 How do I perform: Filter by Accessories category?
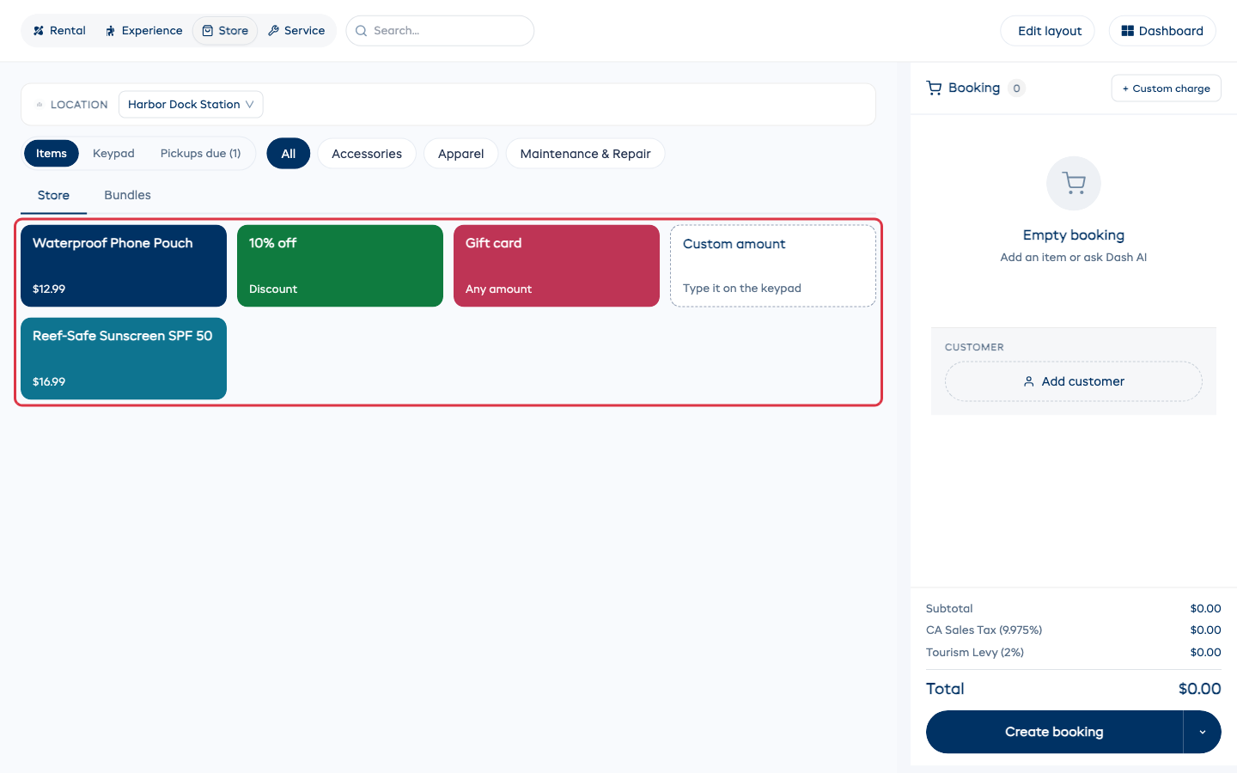367,154
